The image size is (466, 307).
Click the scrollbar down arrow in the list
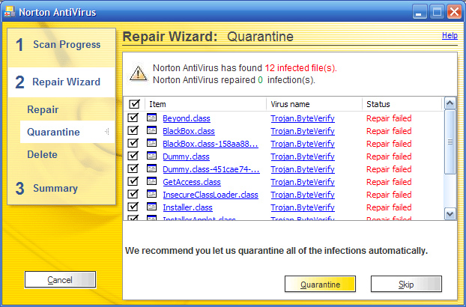[450, 213]
